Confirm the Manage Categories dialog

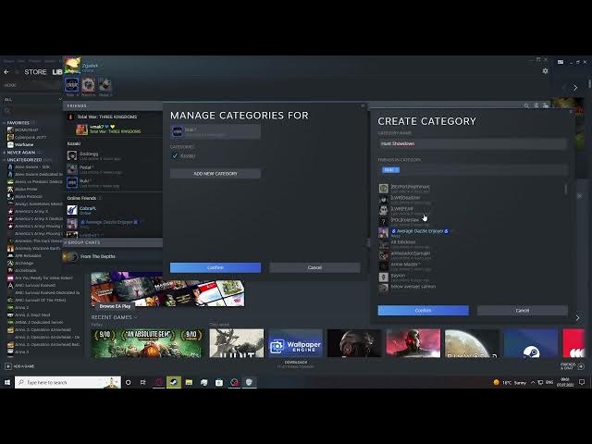click(x=216, y=267)
